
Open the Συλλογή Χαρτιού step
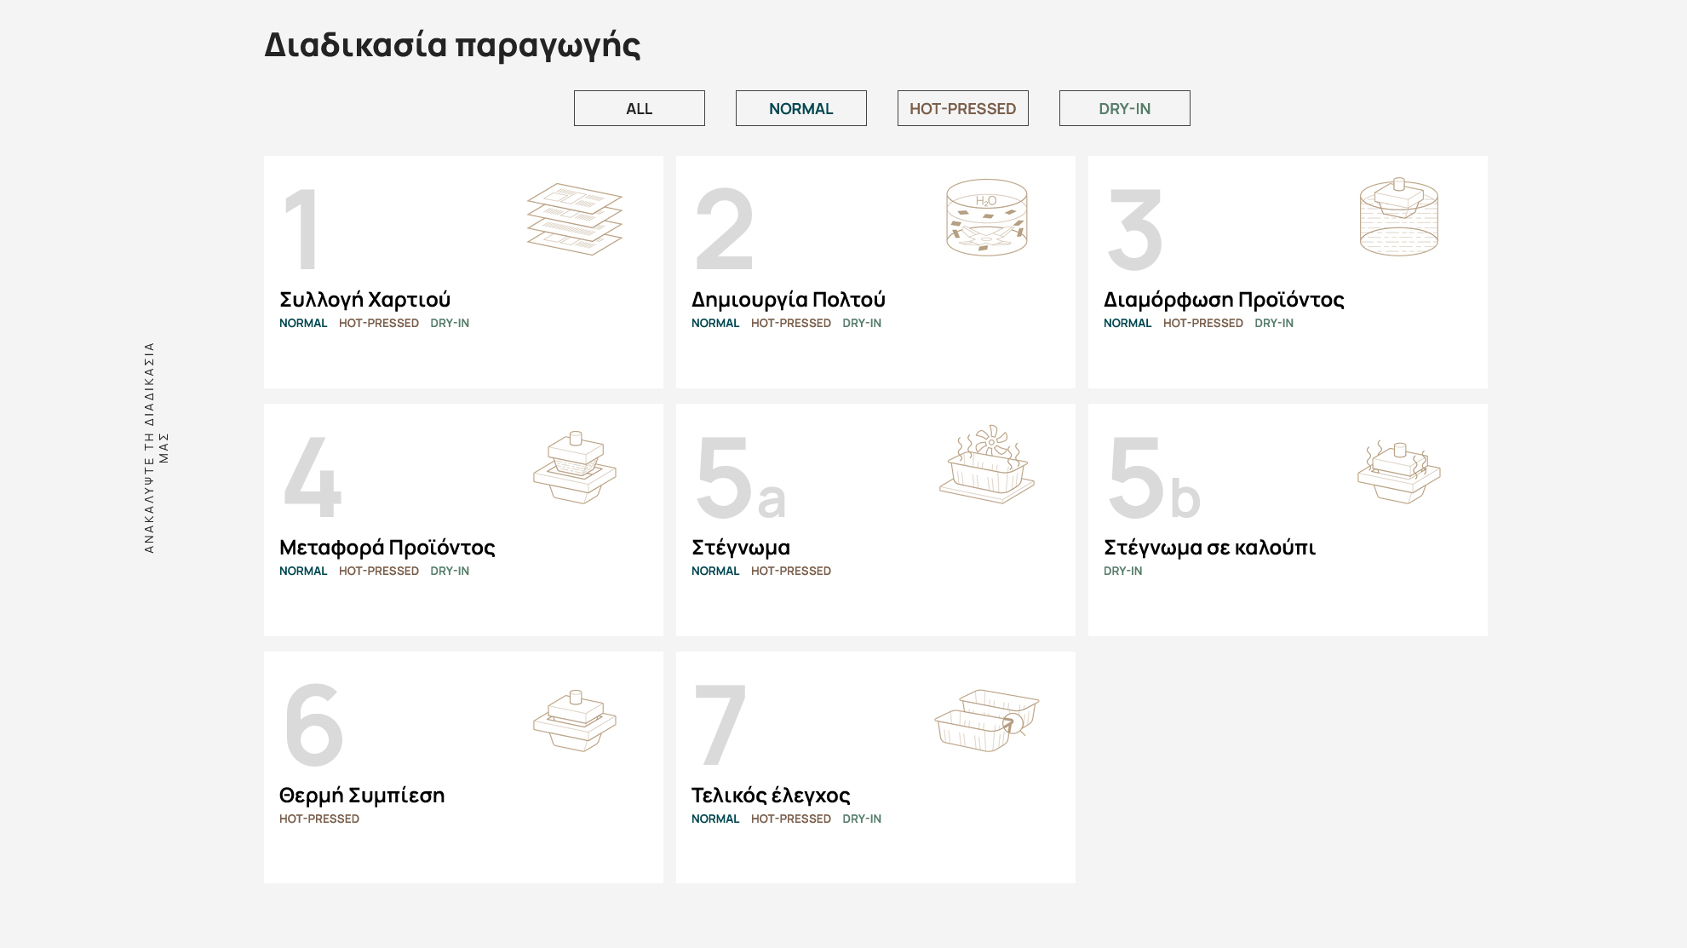coord(365,300)
